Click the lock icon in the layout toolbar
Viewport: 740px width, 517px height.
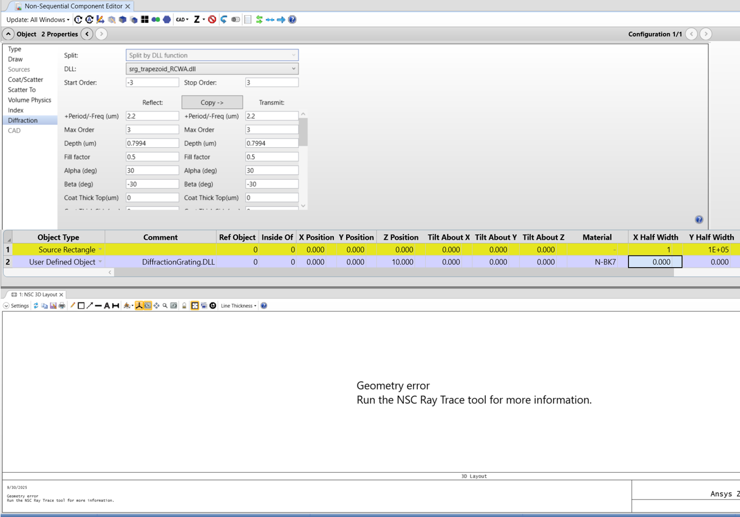coord(184,306)
